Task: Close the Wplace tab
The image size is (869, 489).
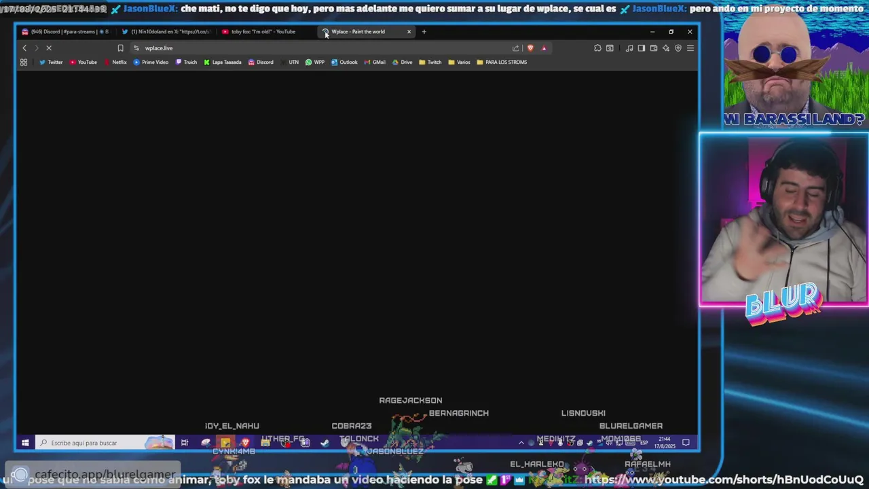Action: 409,32
